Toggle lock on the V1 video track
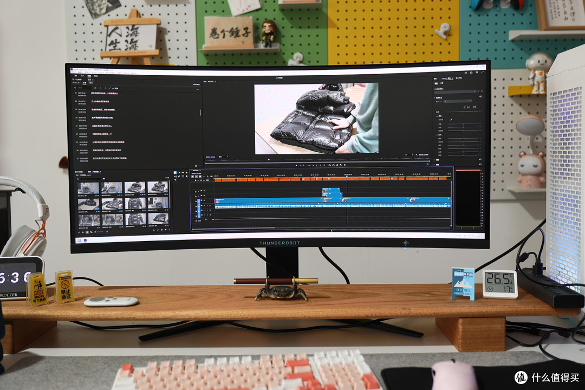 (x=196, y=201)
